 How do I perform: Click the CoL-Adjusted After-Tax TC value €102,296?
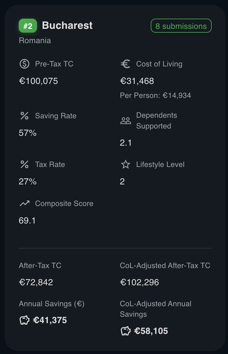coord(139,282)
